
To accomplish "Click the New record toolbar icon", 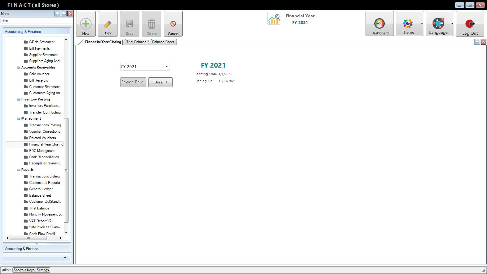I will coord(86,24).
